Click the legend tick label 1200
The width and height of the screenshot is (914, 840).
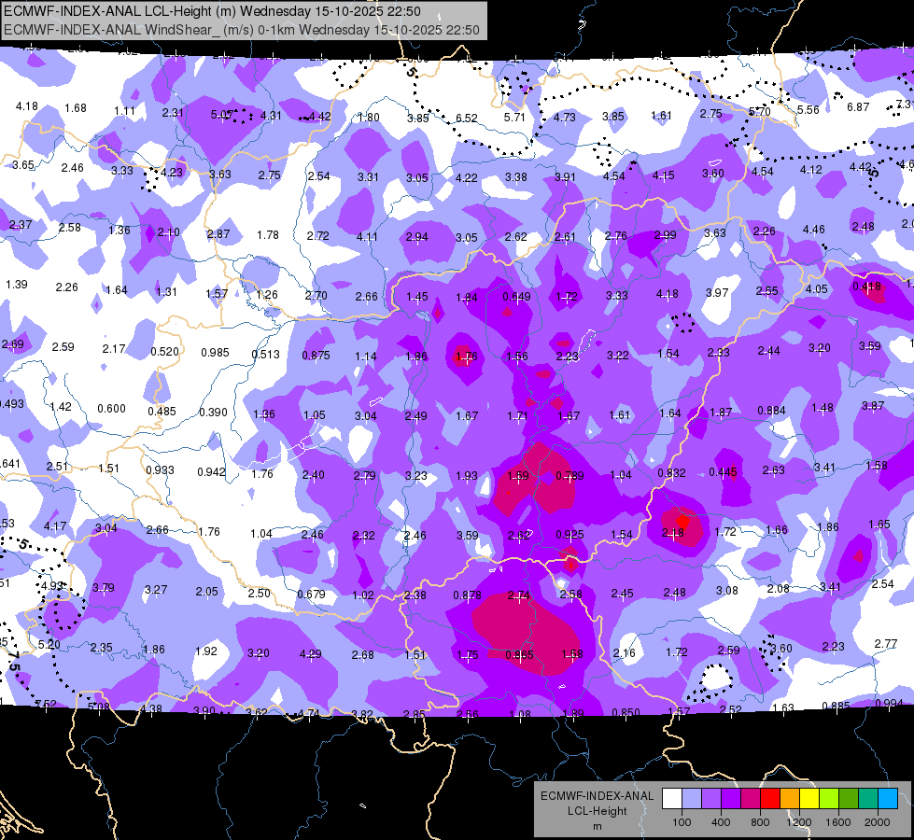tap(798, 822)
